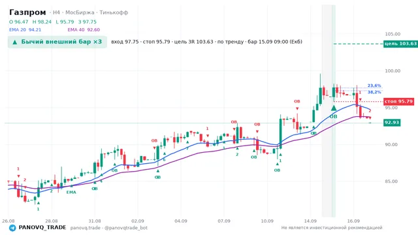The height and width of the screenshot is (235, 418).
Task: Click the OHLC values line
Action: [x=53, y=22]
